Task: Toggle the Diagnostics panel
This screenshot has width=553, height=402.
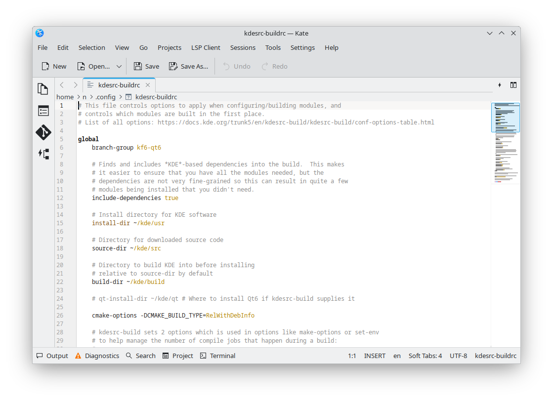Action: [97, 356]
